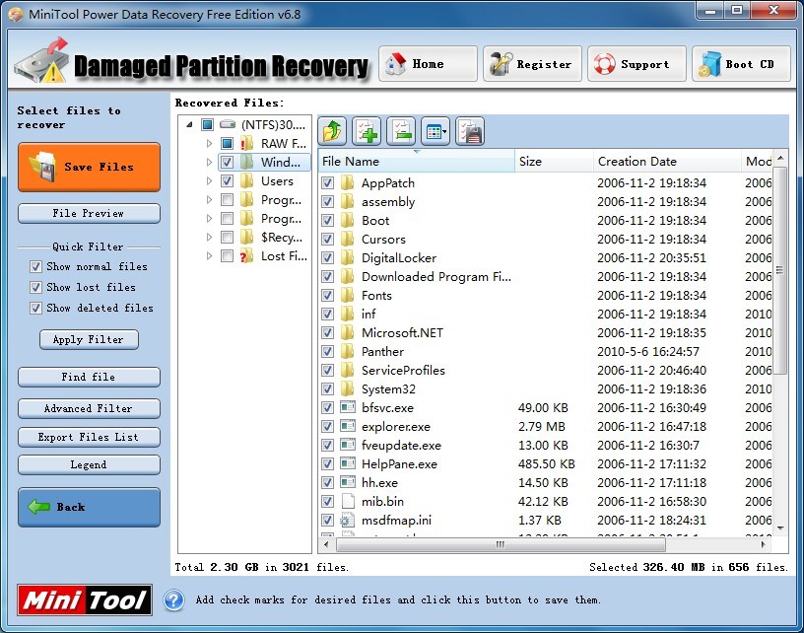The width and height of the screenshot is (804, 633).
Task: Click the go up one folder toolbar icon
Action: [x=332, y=131]
